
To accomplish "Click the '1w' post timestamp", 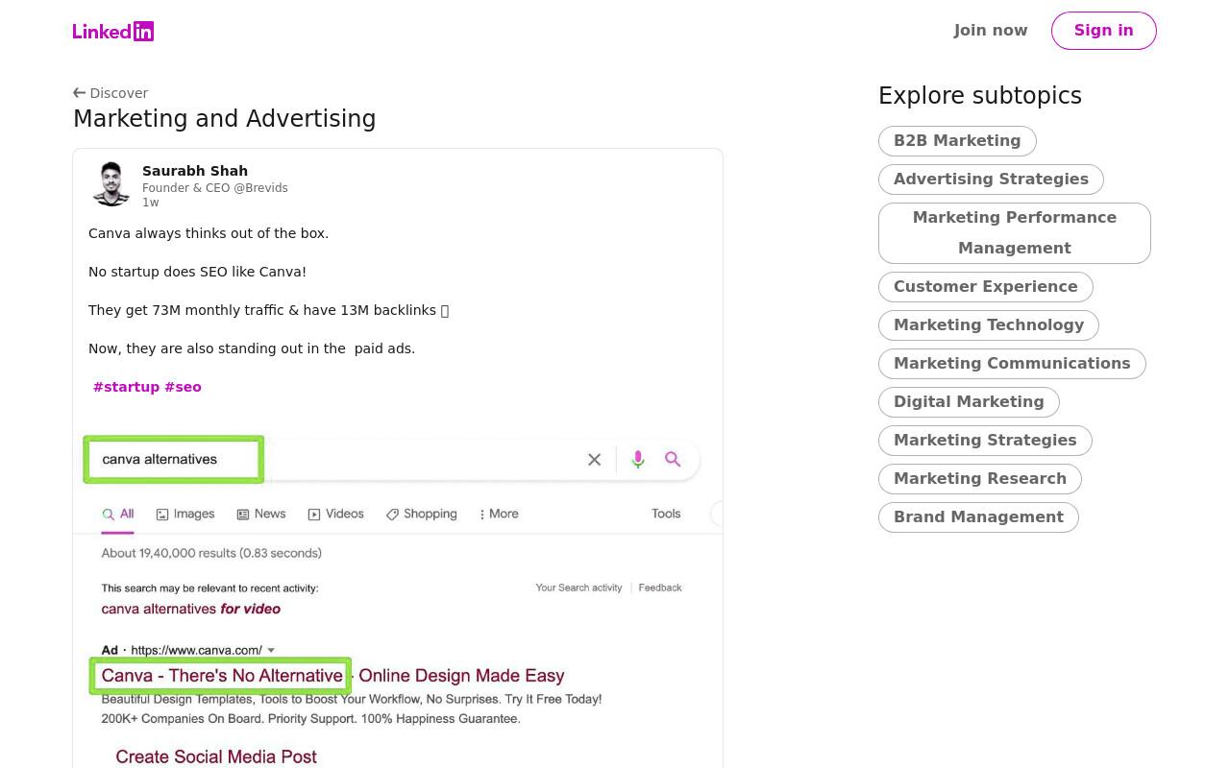I will 151,203.
